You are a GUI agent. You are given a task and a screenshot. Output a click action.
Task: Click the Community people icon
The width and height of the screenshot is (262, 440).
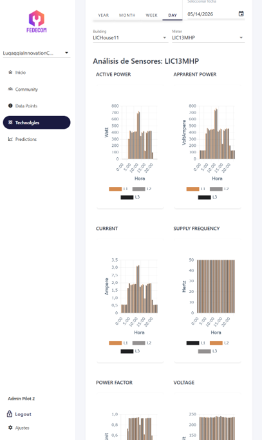point(10,89)
